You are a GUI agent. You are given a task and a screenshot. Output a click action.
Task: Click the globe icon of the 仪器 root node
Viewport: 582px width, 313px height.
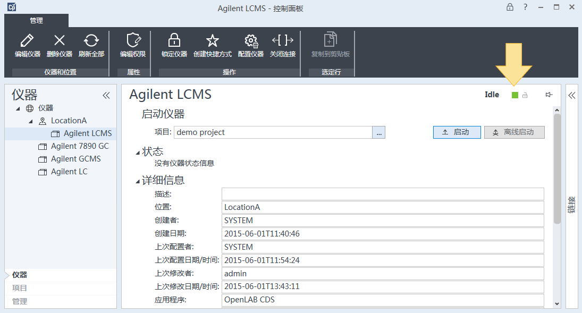[x=30, y=108]
